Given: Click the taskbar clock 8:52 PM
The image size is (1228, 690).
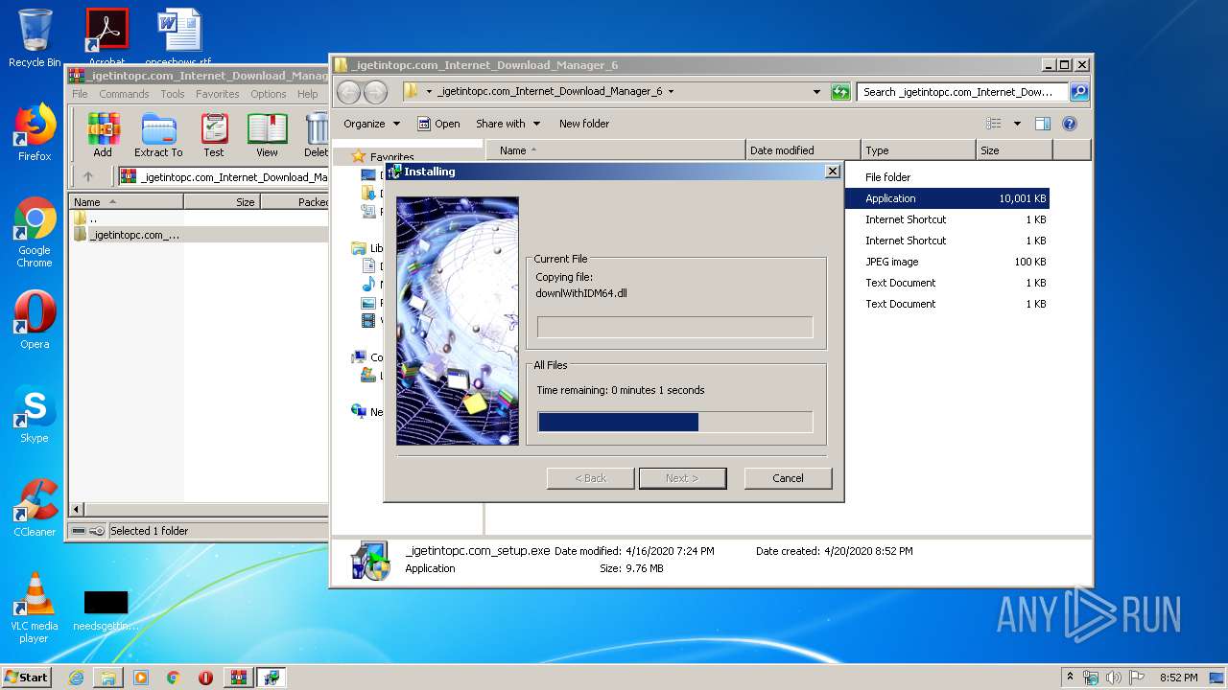Looking at the screenshot, I should coord(1178,678).
